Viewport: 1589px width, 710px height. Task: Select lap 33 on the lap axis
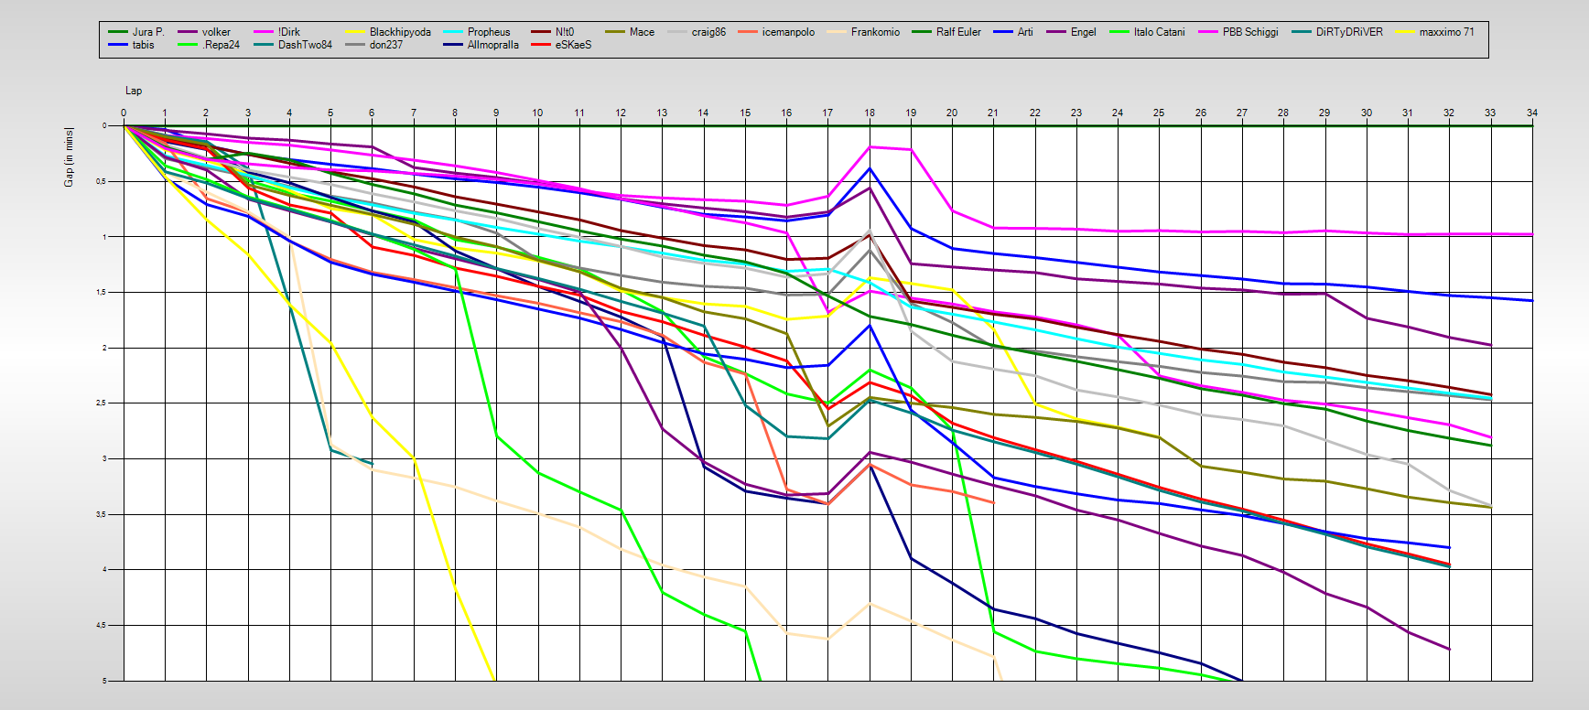(x=1490, y=113)
